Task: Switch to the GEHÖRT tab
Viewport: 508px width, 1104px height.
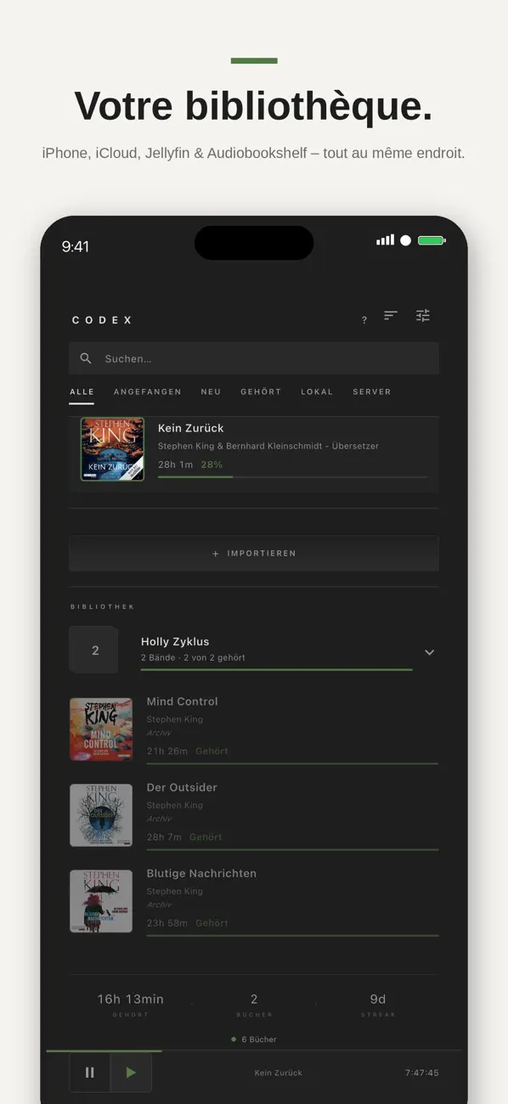Action: pyautogui.click(x=261, y=391)
